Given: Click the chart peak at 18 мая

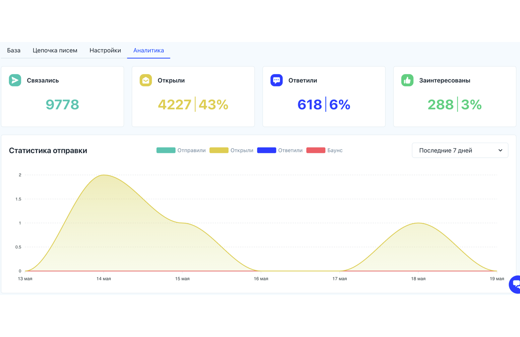Looking at the screenshot, I should pos(418,223).
